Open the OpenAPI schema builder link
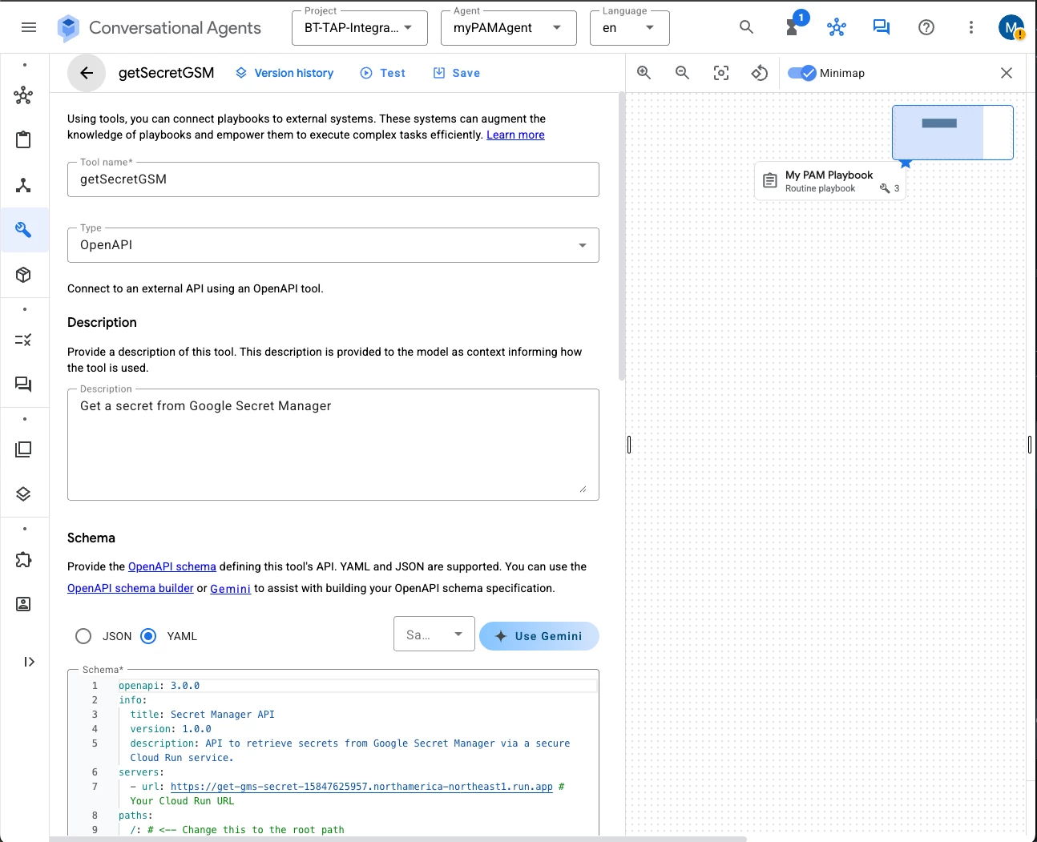The width and height of the screenshot is (1037, 842). (x=131, y=588)
